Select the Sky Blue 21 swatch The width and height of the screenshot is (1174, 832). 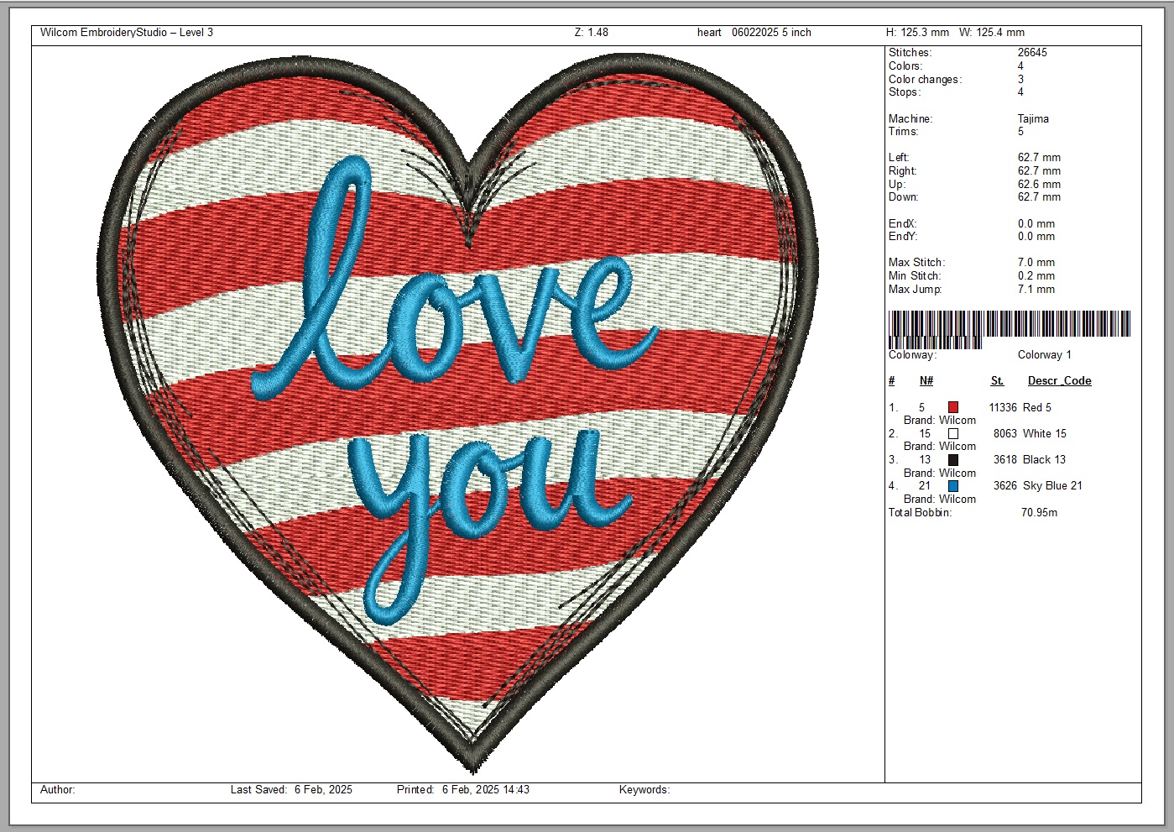point(952,486)
